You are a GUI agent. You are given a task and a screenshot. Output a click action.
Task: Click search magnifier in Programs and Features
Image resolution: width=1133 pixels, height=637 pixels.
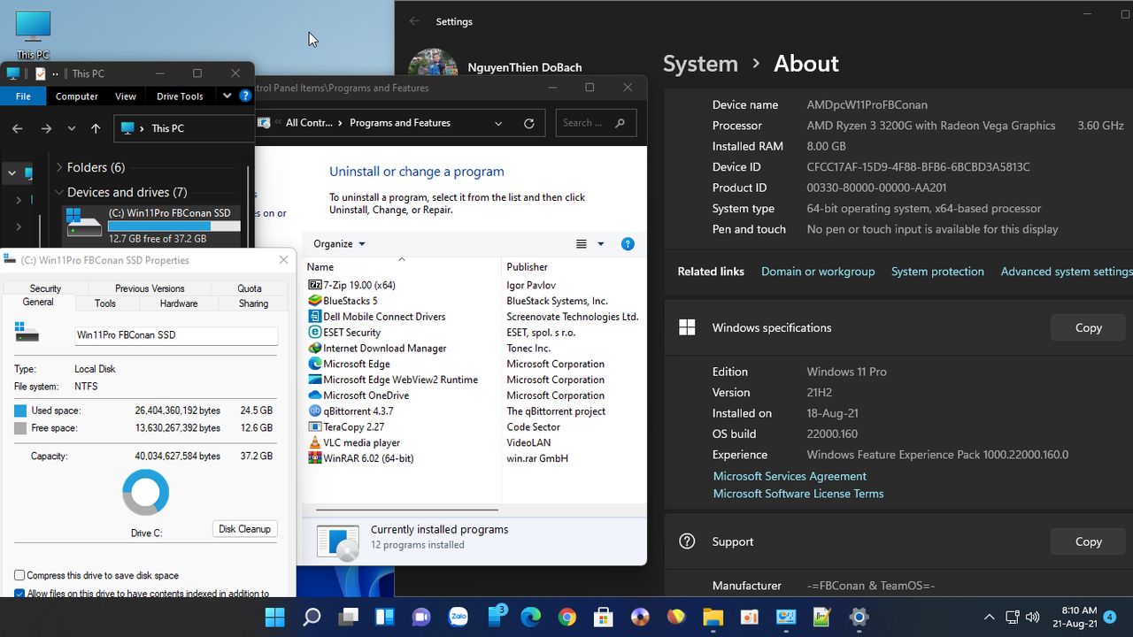click(x=620, y=123)
